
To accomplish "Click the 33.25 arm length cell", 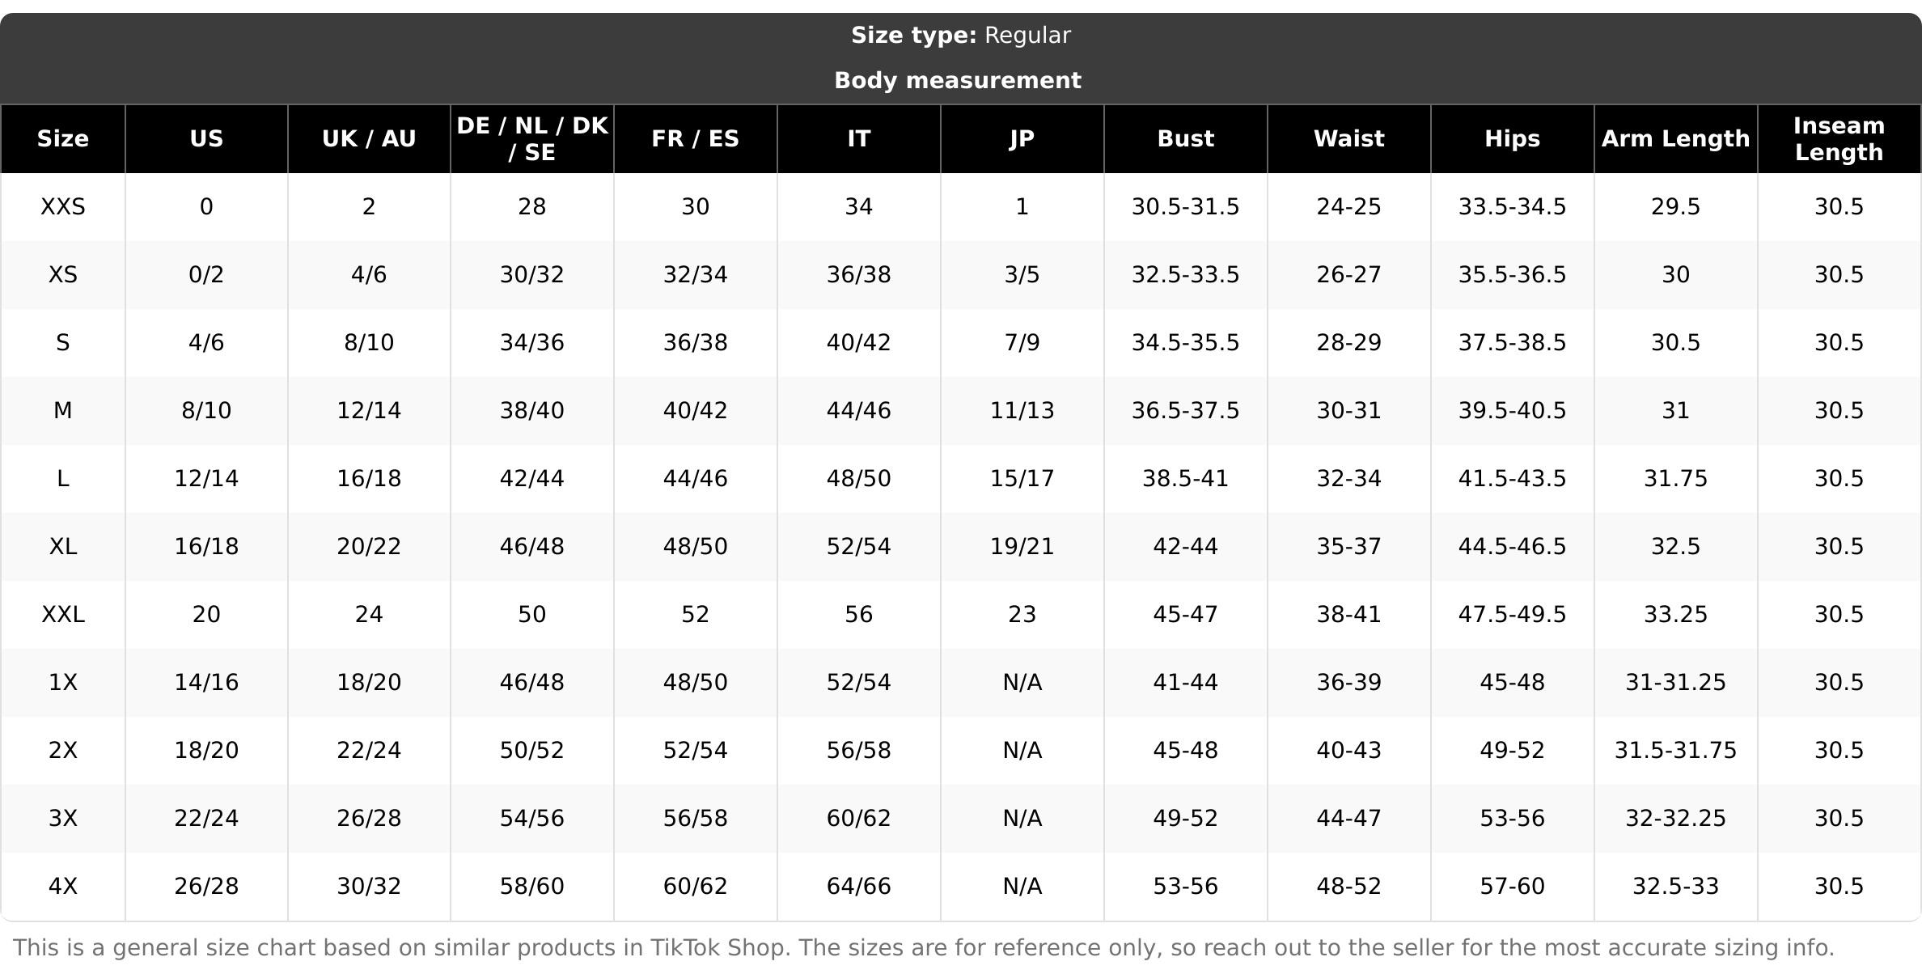I will pos(1675,614).
